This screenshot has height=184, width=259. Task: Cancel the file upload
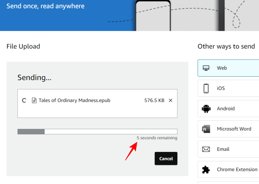pyautogui.click(x=166, y=158)
